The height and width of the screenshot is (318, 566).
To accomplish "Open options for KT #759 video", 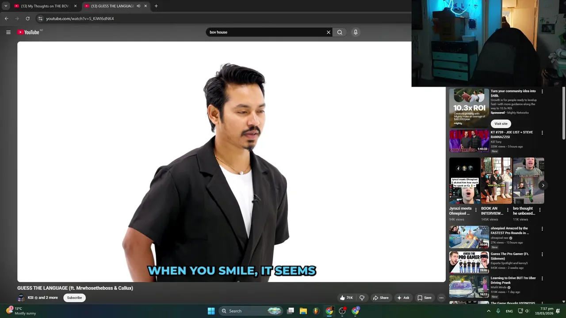I will point(542,132).
